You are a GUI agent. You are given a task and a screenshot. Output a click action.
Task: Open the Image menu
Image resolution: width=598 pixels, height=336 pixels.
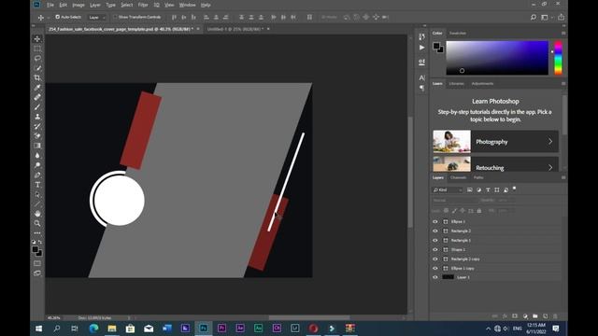click(x=78, y=5)
